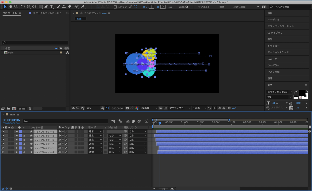Select the Type text tool
The width and height of the screenshot is (312, 191).
(52, 7)
